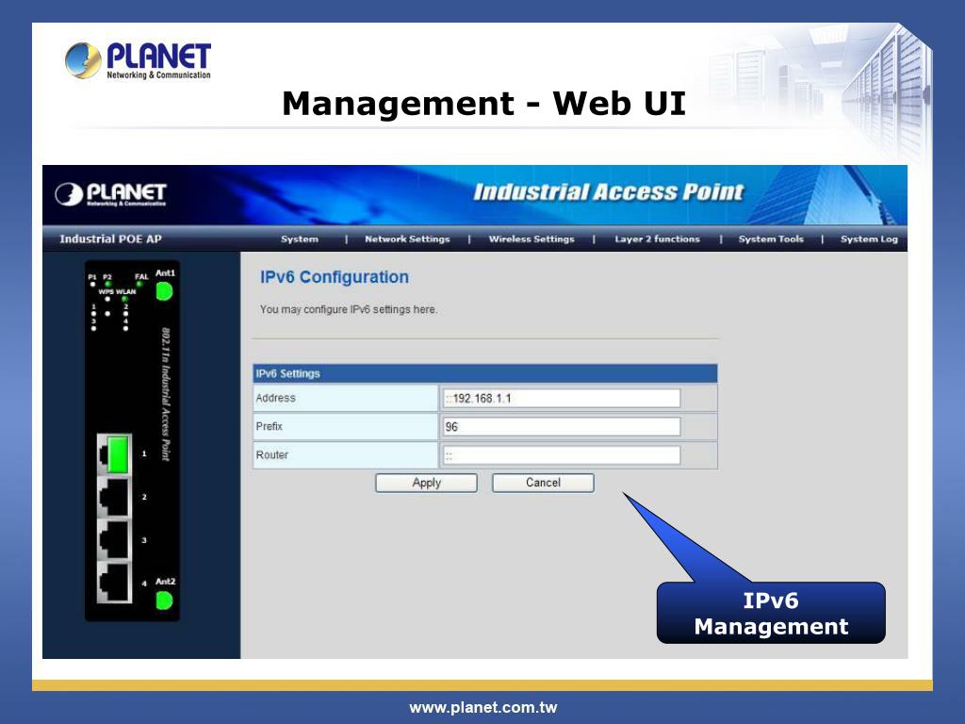Click the Industrial Access Point banner title
Viewport: 965px width, 724px height.
point(609,192)
